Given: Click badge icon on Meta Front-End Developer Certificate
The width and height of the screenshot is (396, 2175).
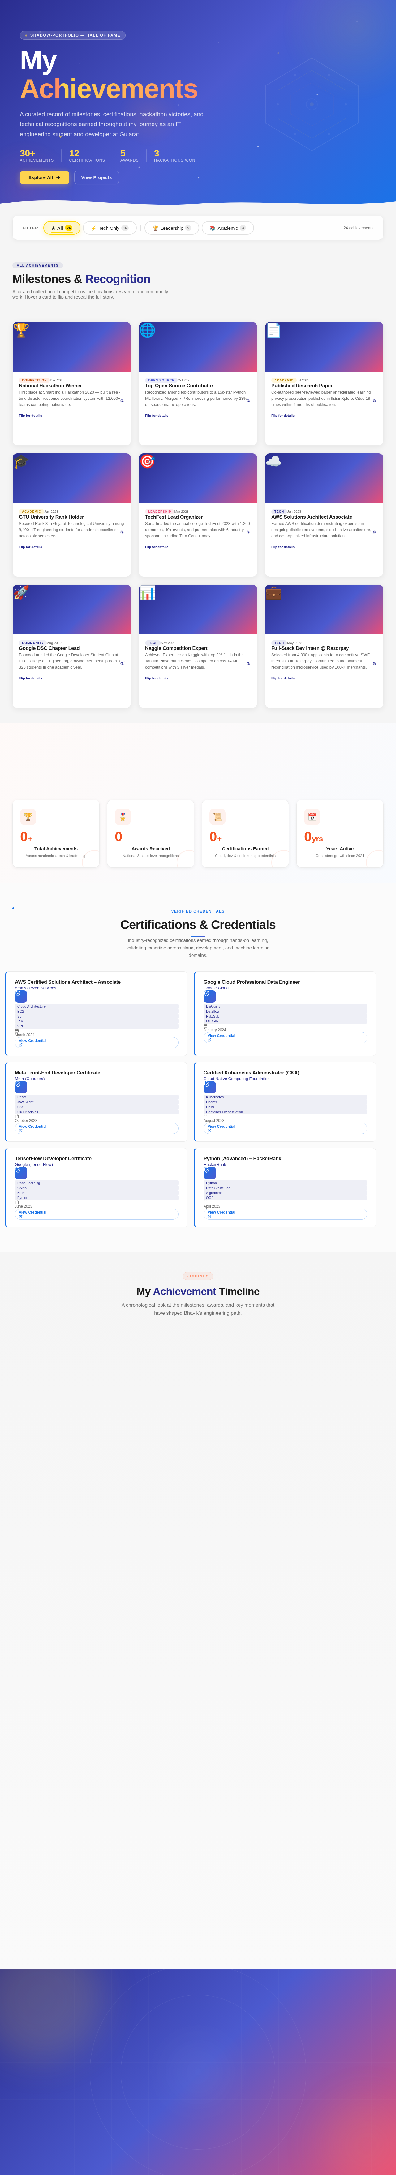Looking at the screenshot, I should [x=21, y=1087].
